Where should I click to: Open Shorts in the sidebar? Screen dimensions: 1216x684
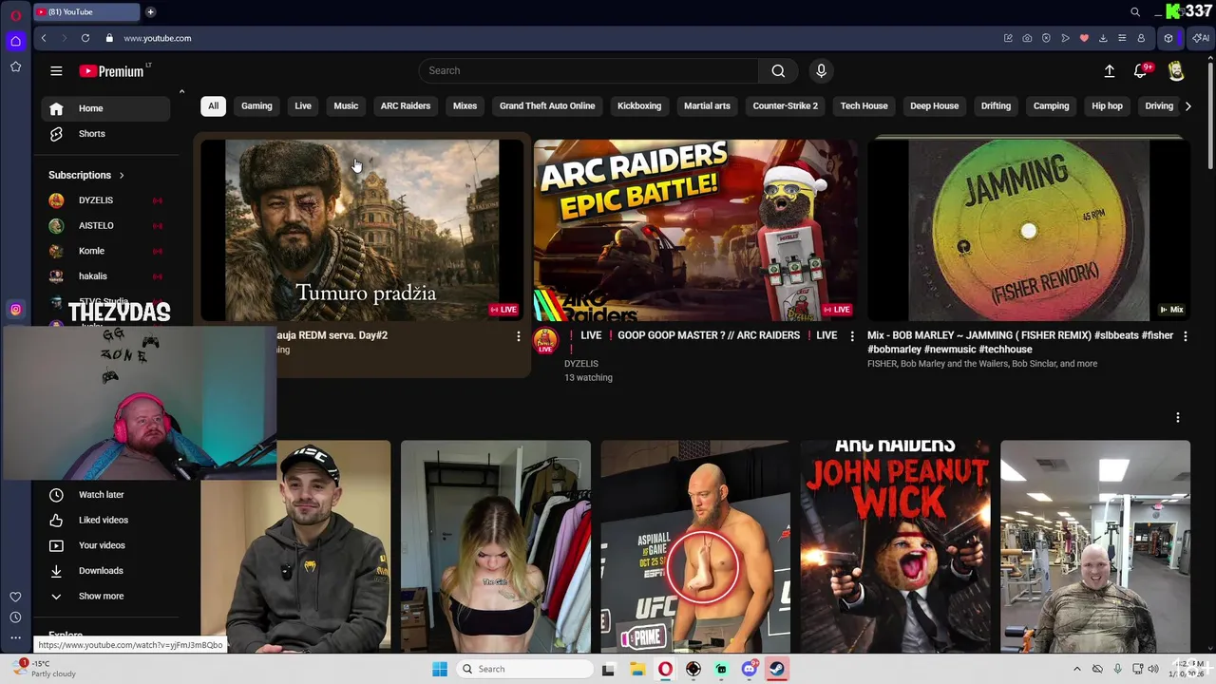pyautogui.click(x=105, y=134)
